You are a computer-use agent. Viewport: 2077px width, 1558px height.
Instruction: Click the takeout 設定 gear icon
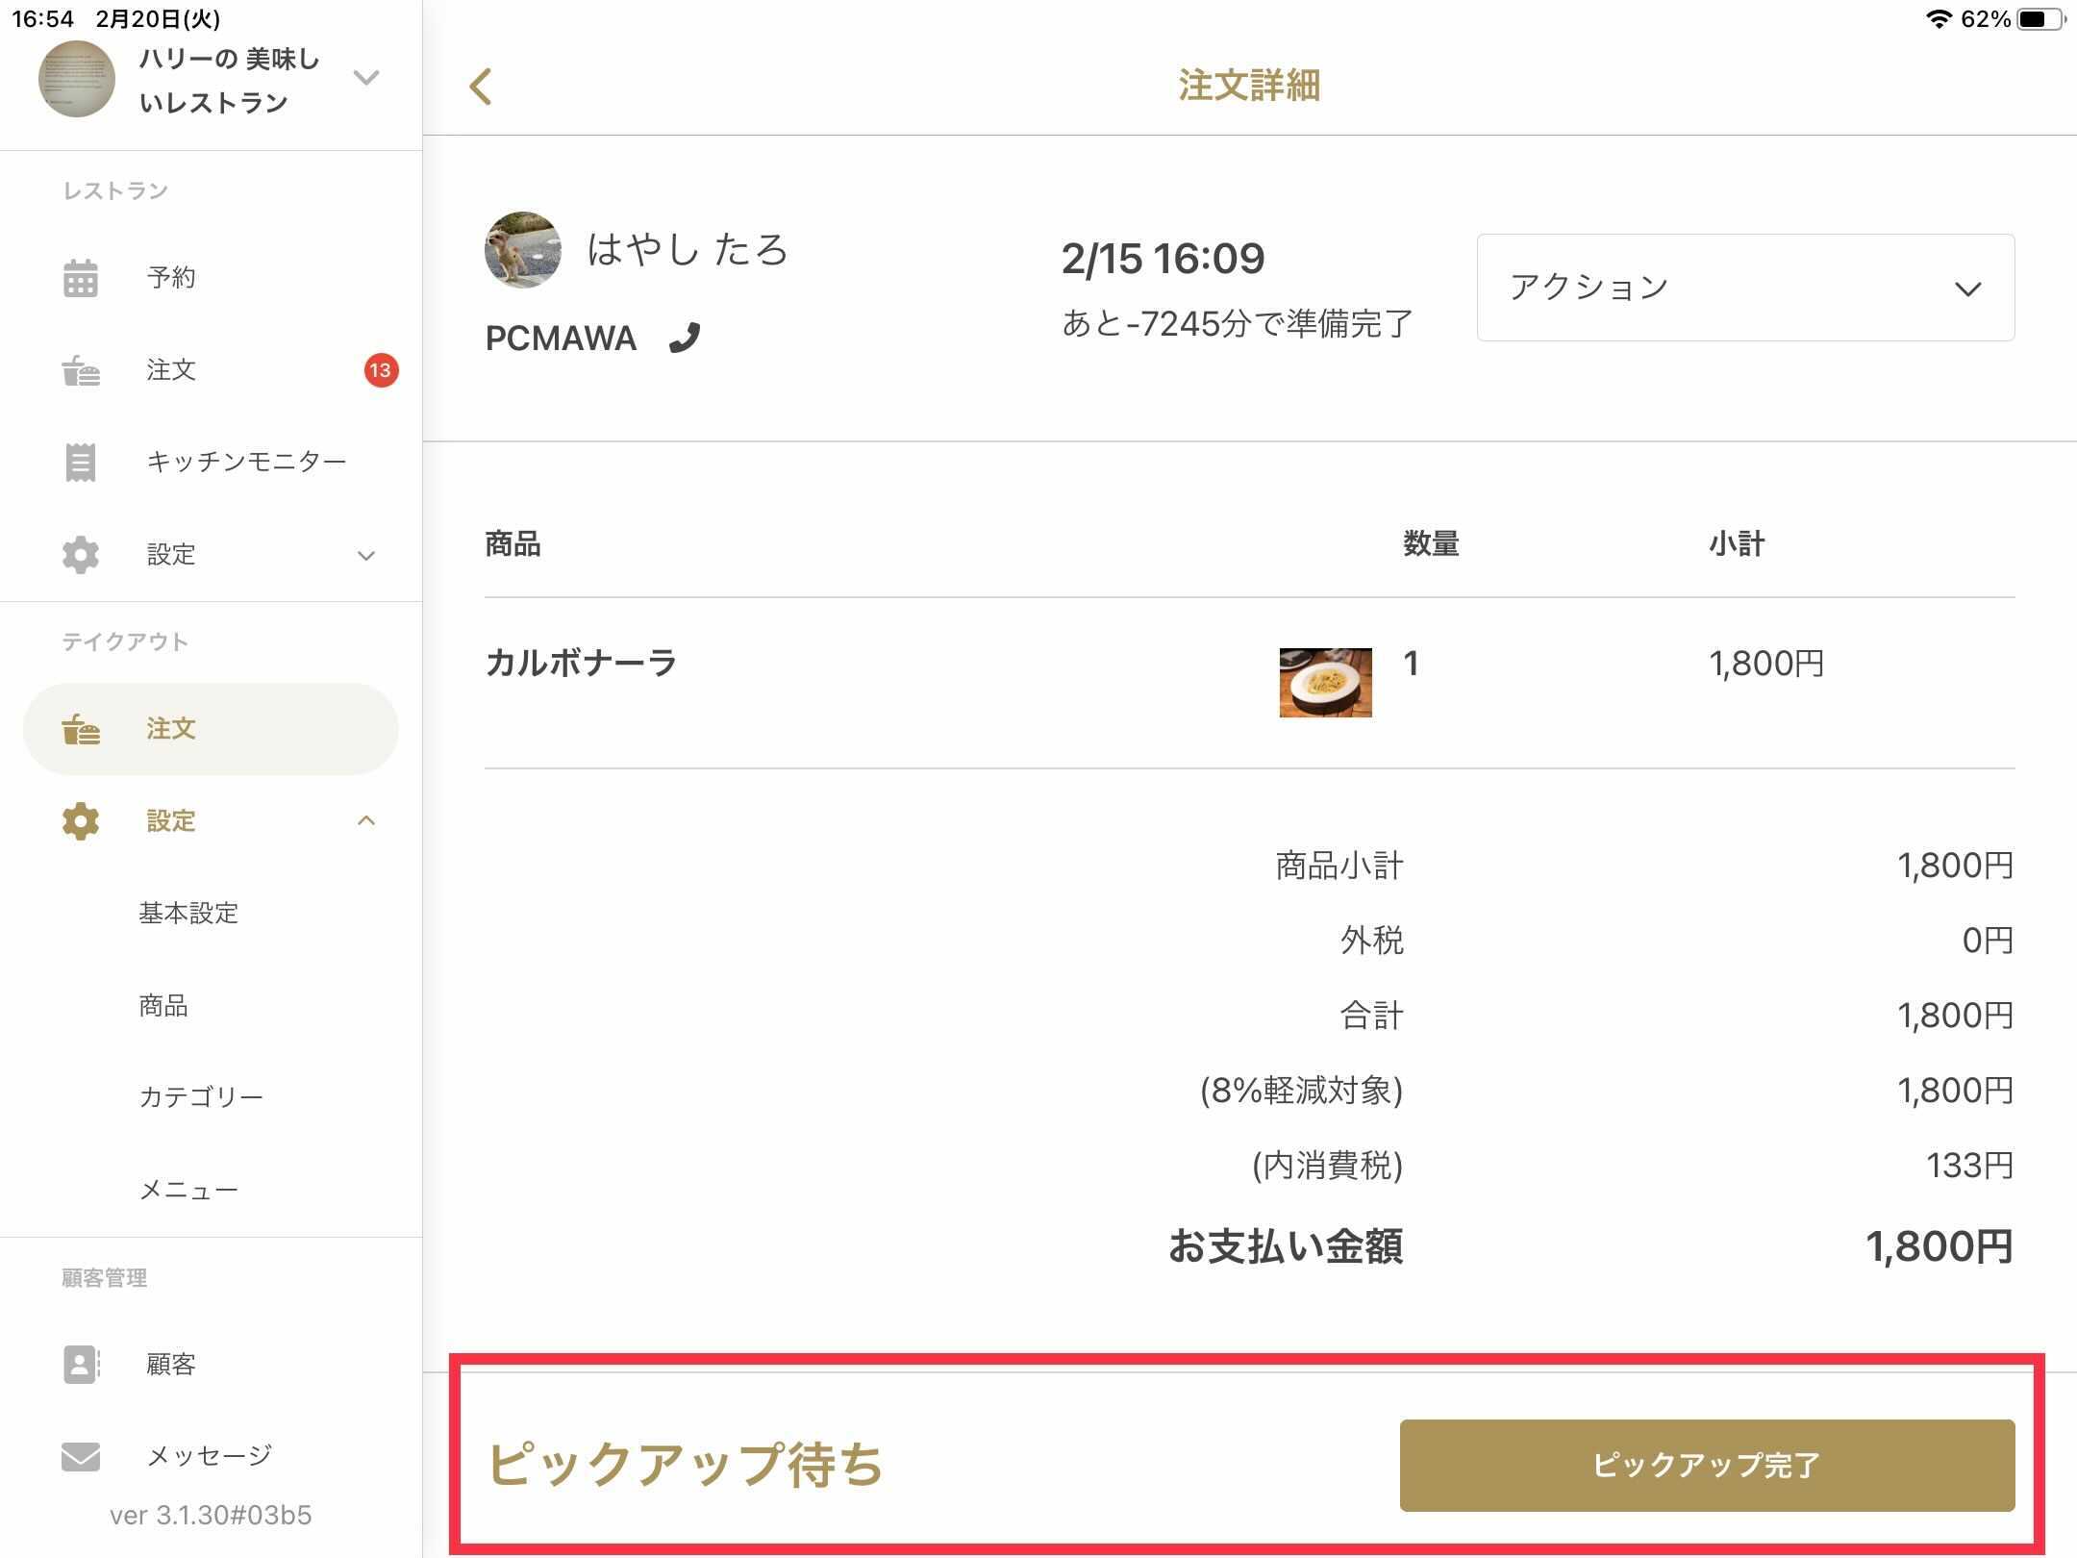click(81, 820)
